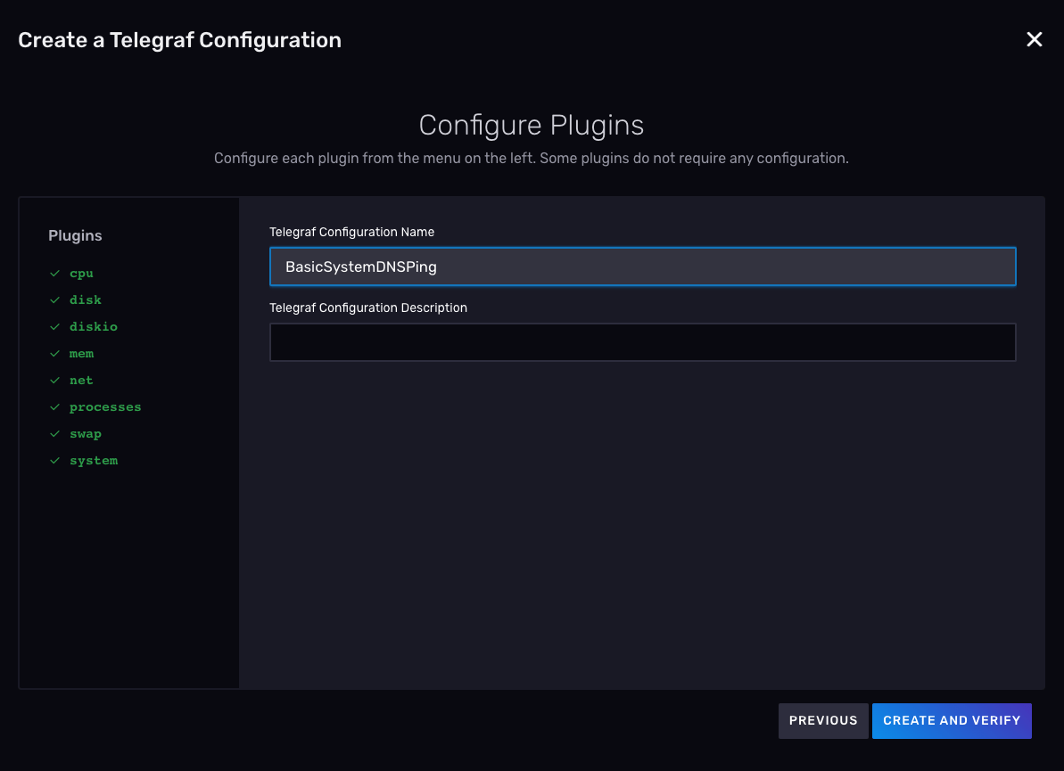This screenshot has width=1064, height=771.
Task: Go back with the Previous button
Action: click(x=823, y=721)
